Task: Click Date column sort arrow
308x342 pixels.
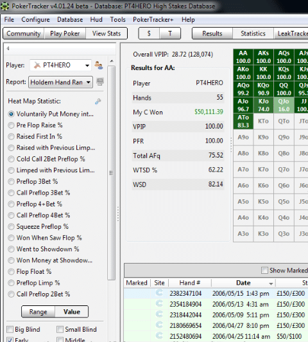Action: 271,283
